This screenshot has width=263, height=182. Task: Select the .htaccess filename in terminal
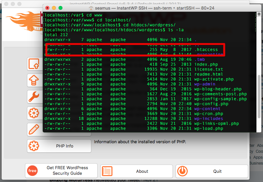pos(206,50)
